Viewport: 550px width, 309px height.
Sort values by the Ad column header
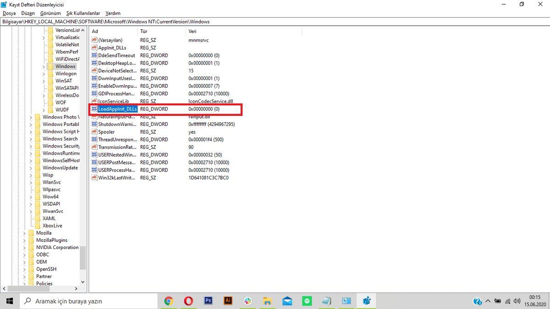click(95, 31)
